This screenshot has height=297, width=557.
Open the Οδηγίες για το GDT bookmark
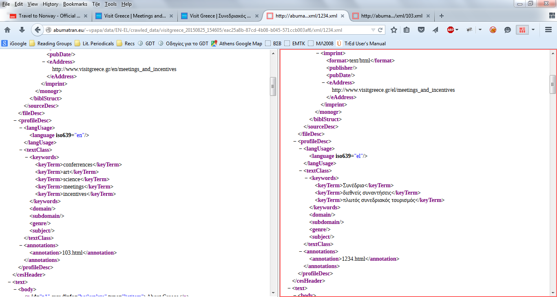[183, 43]
